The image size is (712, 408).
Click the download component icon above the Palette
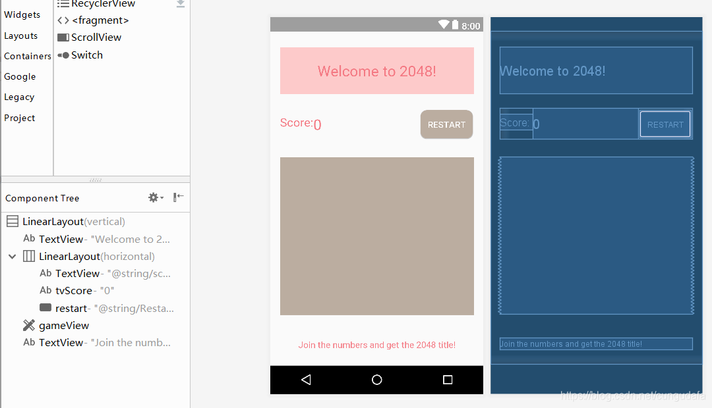coord(179,4)
